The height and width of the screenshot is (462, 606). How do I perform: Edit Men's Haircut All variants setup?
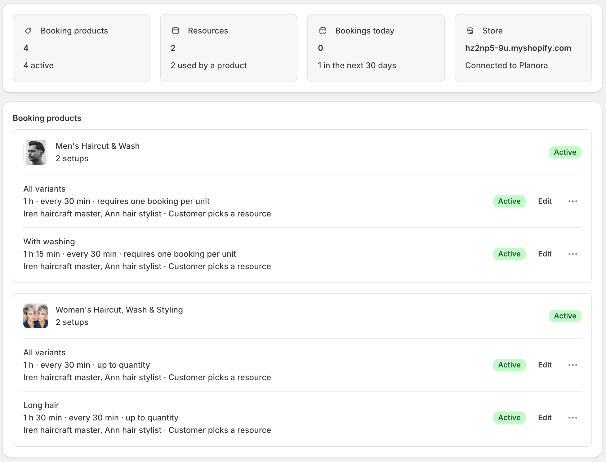(x=545, y=201)
